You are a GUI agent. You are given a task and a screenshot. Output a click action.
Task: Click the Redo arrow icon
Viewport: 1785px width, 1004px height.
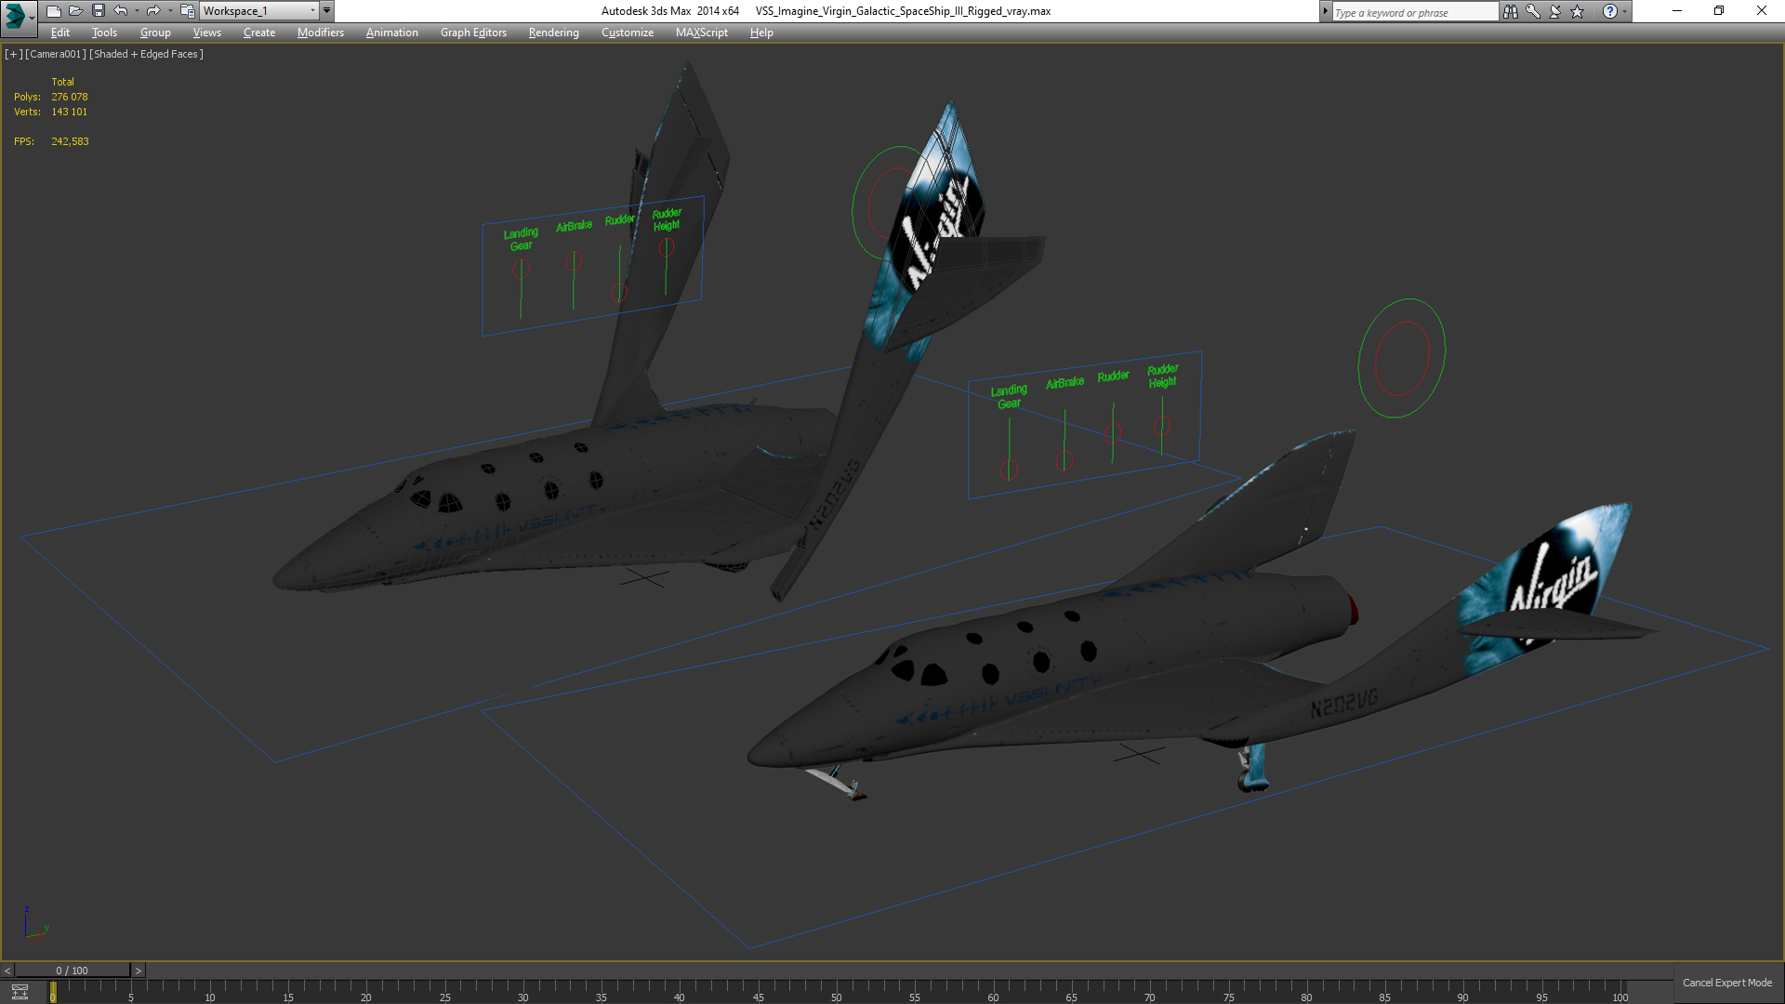[153, 11]
